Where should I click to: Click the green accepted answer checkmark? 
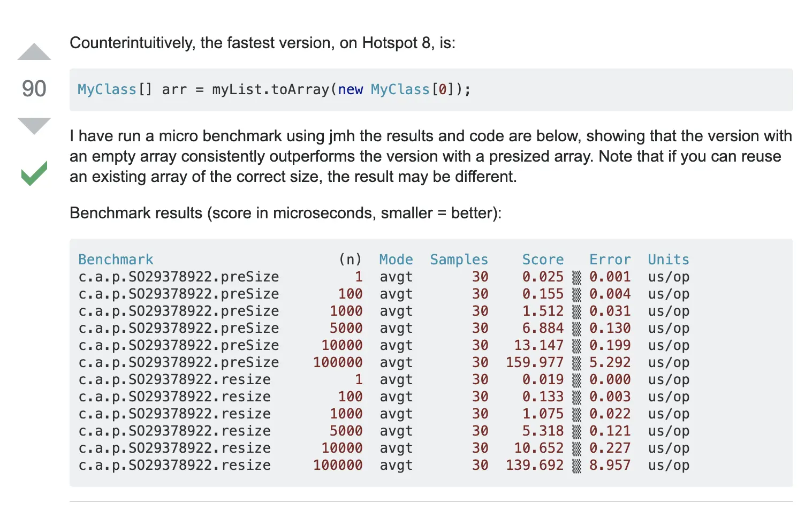tap(34, 173)
